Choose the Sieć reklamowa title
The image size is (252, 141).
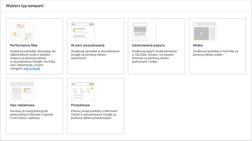tap(22, 105)
